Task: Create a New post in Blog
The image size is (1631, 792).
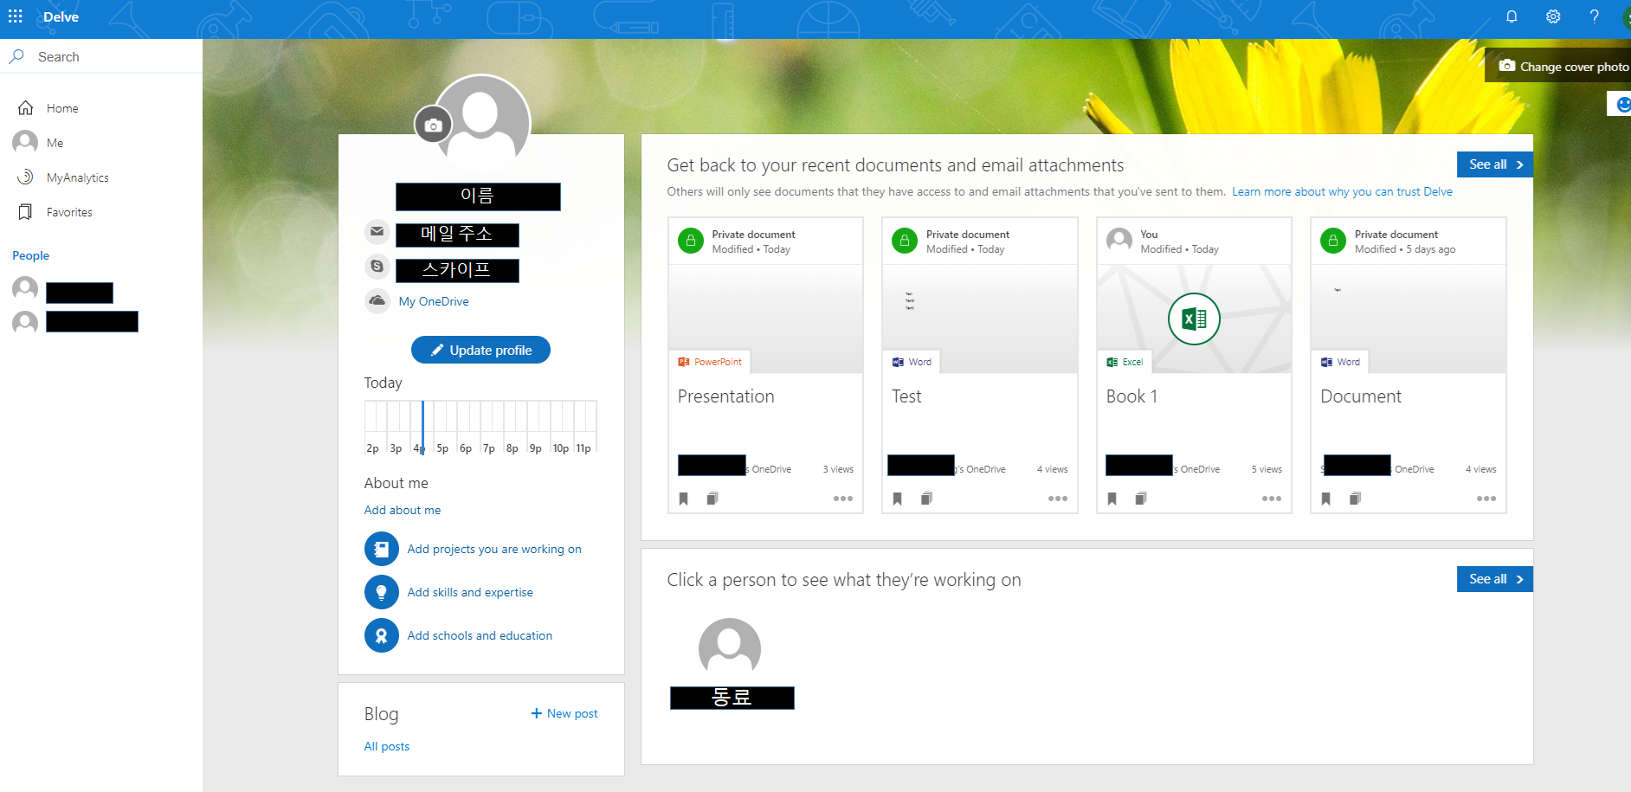Action: [564, 713]
